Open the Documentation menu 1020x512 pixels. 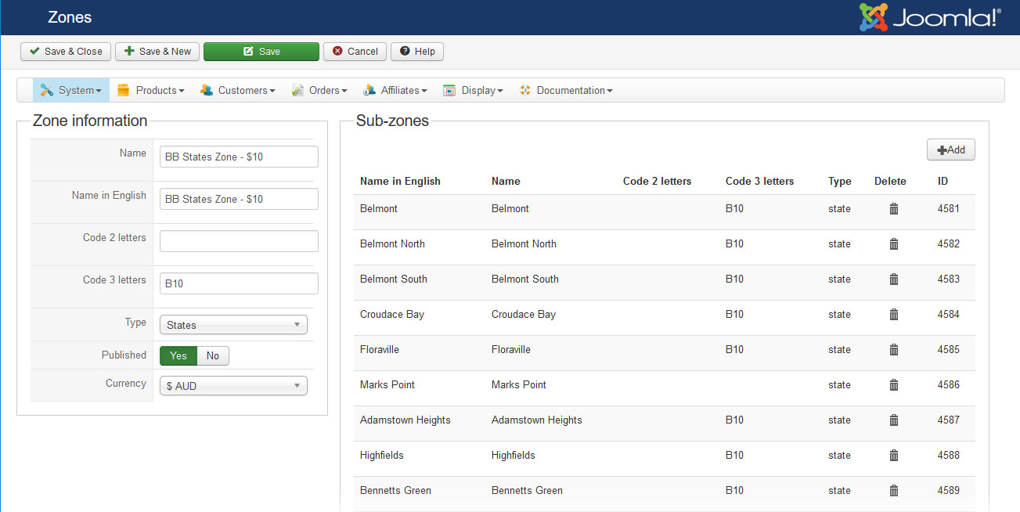[565, 91]
